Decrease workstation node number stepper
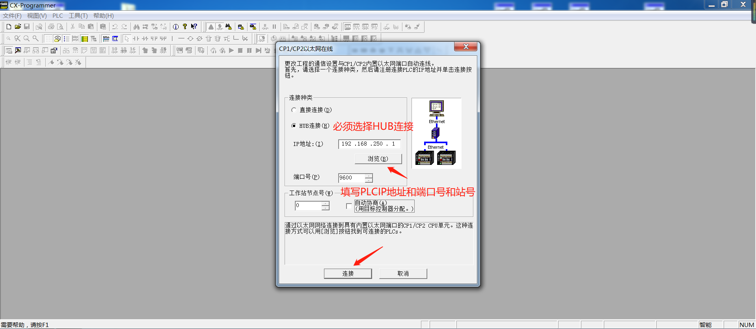Image resolution: width=756 pixels, height=329 pixels. click(x=325, y=208)
